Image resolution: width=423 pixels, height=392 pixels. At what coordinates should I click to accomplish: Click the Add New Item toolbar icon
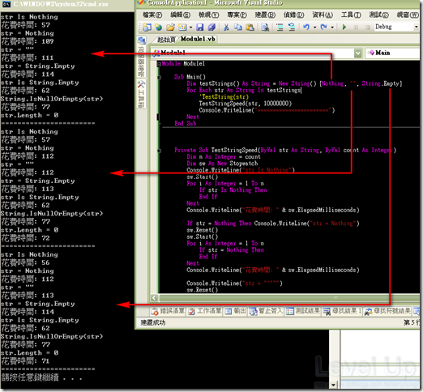182,27
